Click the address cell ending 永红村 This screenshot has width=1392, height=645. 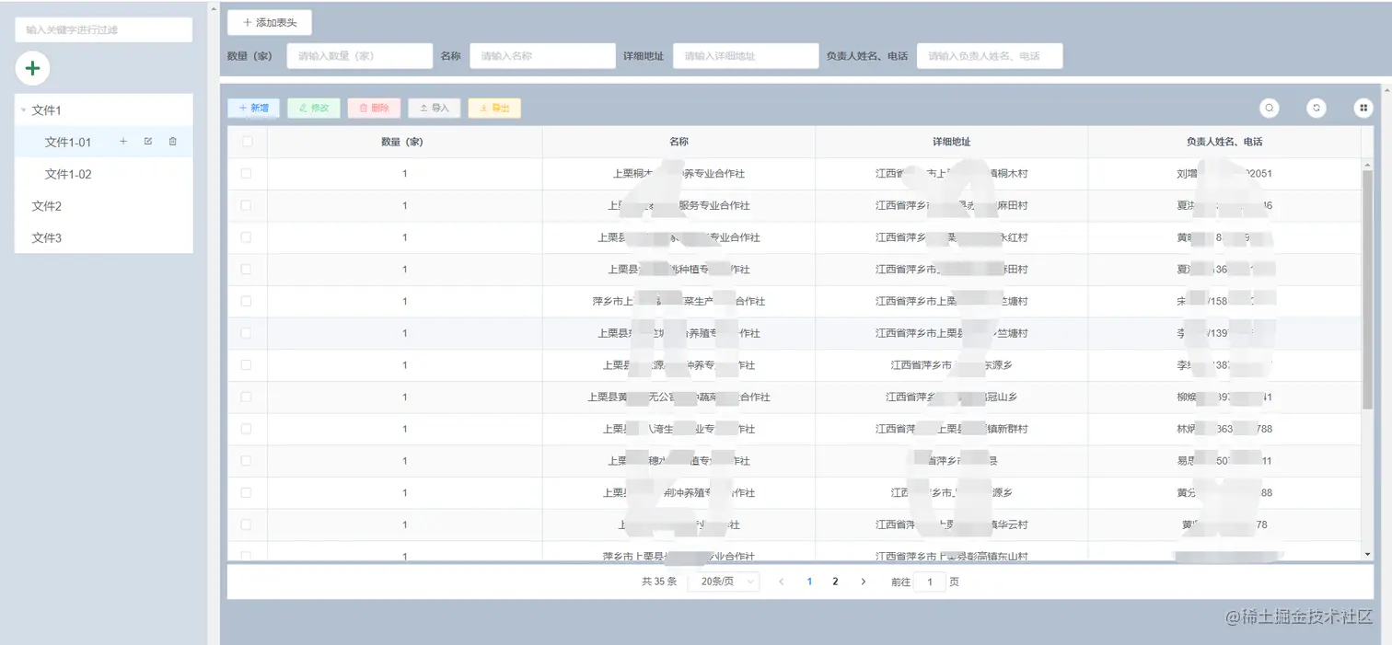pyautogui.click(x=951, y=237)
